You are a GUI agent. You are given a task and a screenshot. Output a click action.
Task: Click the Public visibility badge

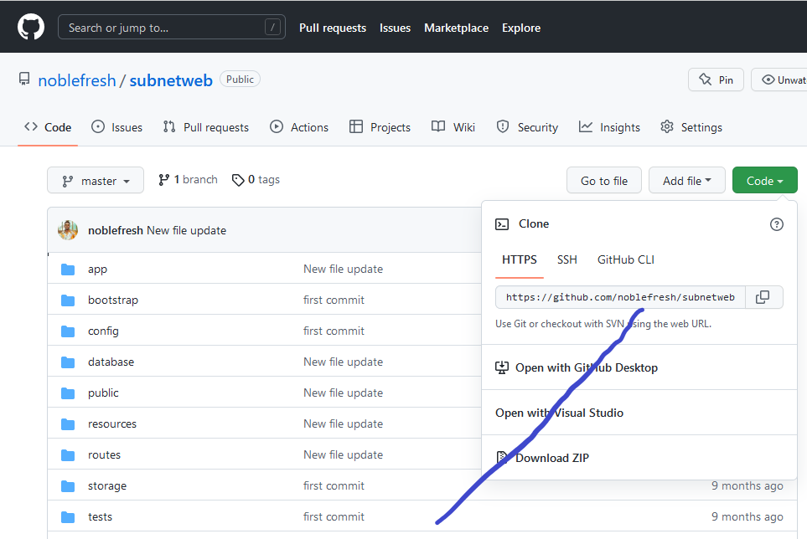pos(240,80)
